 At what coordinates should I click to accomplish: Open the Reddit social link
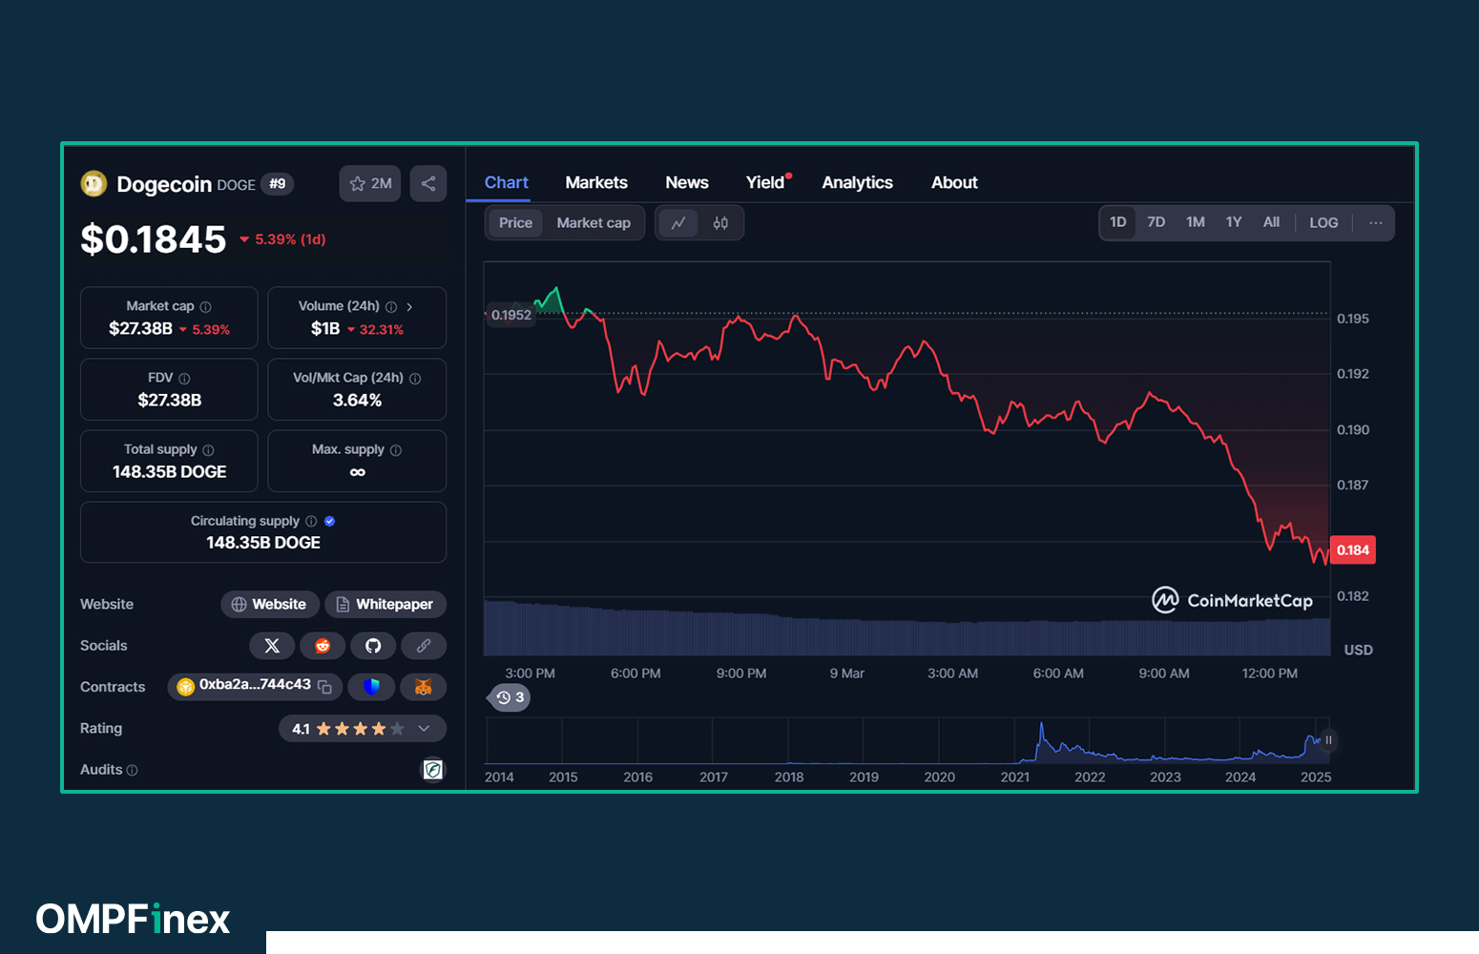coord(323,646)
